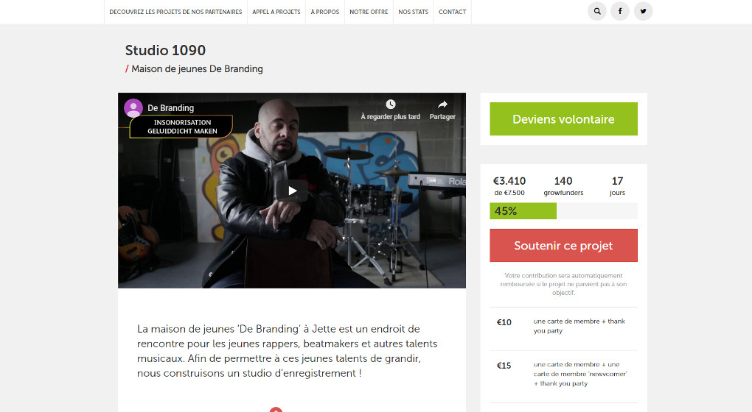The width and height of the screenshot is (752, 412).
Task: Click the Soutenir ce projet button
Action: point(563,246)
